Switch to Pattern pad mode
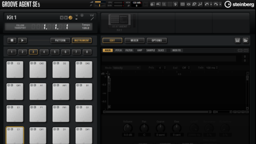The height and width of the screenshot is (144, 256). click(60, 40)
